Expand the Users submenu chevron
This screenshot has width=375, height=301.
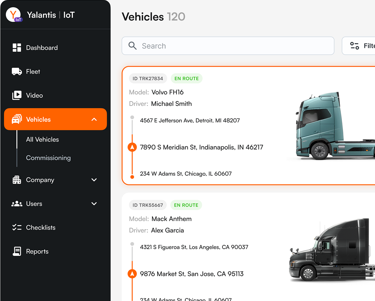94,204
